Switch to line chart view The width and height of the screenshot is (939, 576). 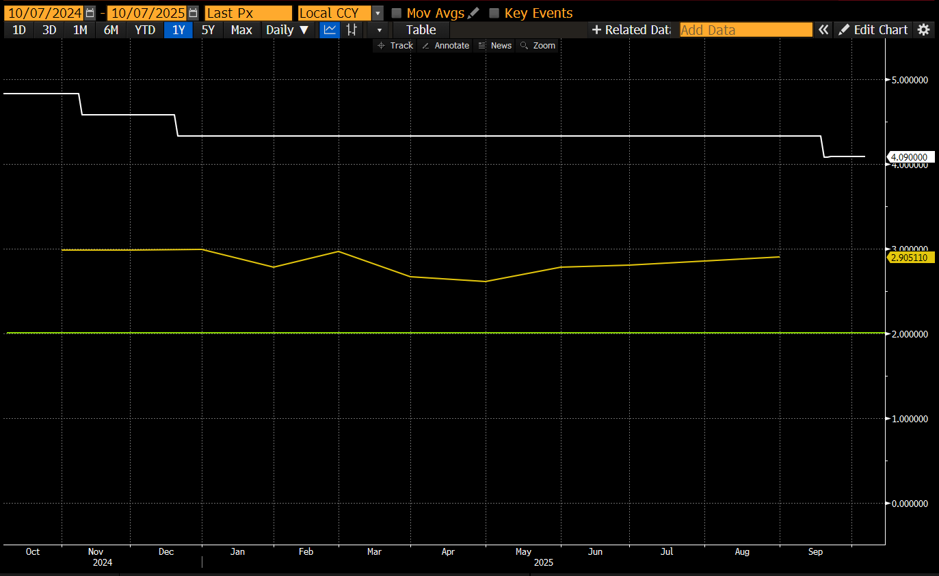(330, 29)
